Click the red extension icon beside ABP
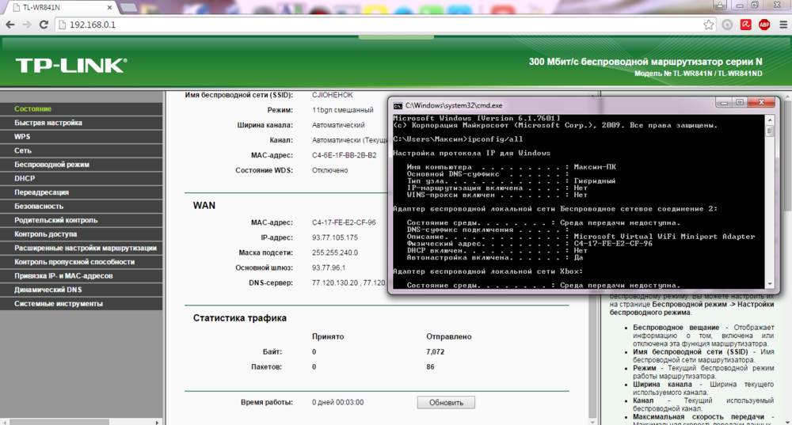Image resolution: width=792 pixels, height=425 pixels. pos(745,25)
